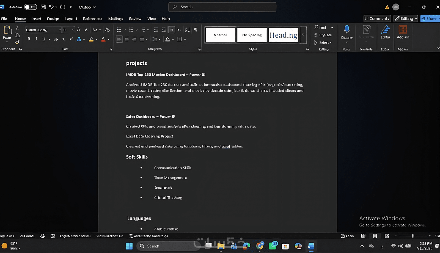Screen dimensions: 440x253
Task: Open the Add-ins gallery
Action: 403,32
